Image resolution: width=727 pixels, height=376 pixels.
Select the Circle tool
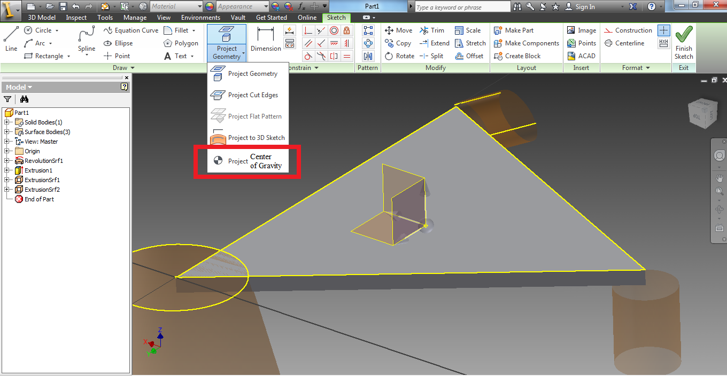[32, 30]
